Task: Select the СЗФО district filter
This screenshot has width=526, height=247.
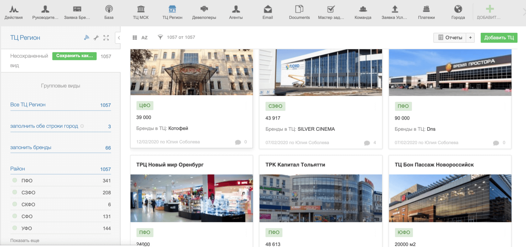Action: point(61,192)
